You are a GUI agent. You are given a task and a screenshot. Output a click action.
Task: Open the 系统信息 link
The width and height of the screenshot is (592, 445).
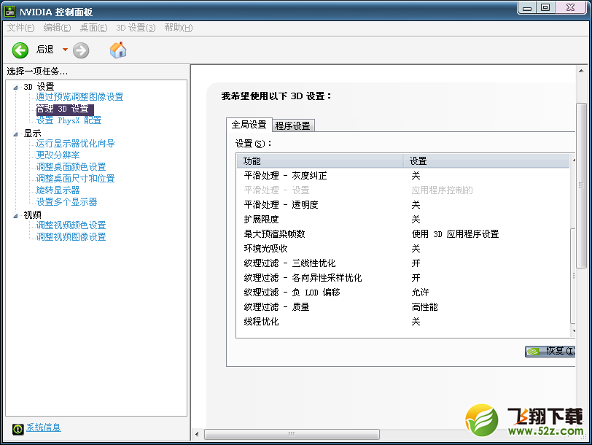44,427
